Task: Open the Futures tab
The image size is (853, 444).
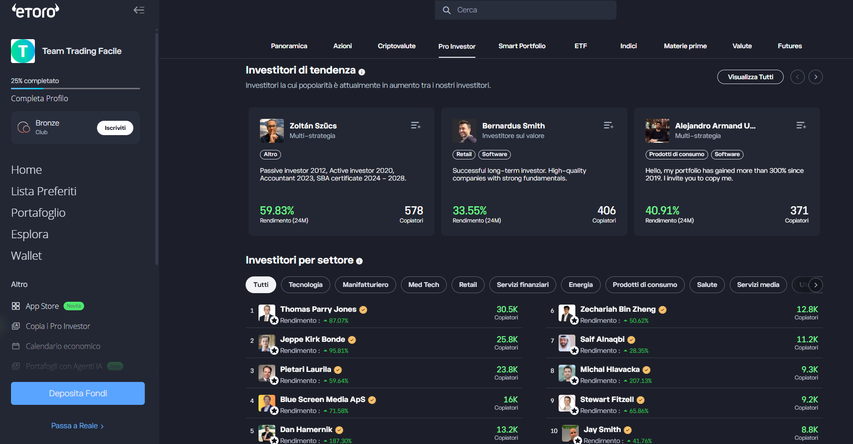Action: coord(790,46)
